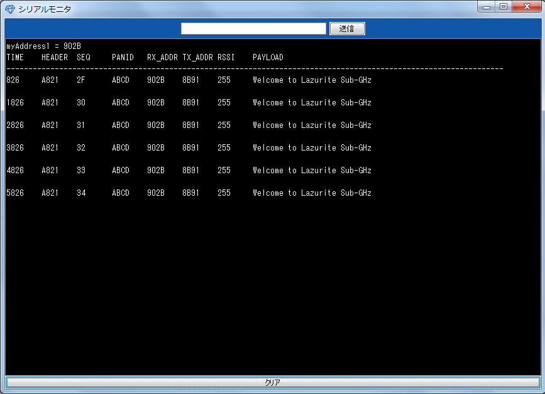545x394 pixels.
Task: Click sequence value 2F
Action: (x=80, y=80)
